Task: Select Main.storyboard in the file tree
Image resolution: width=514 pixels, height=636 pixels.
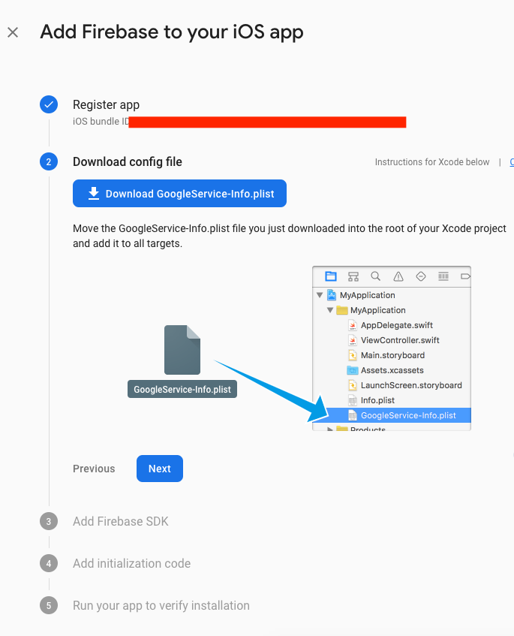Action: pyautogui.click(x=392, y=355)
